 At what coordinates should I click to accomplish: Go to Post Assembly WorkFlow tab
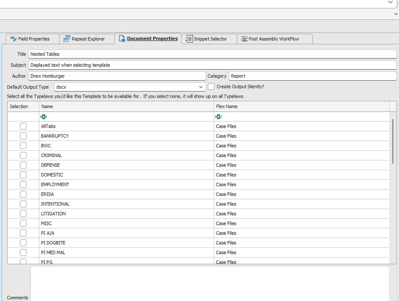pos(275,39)
